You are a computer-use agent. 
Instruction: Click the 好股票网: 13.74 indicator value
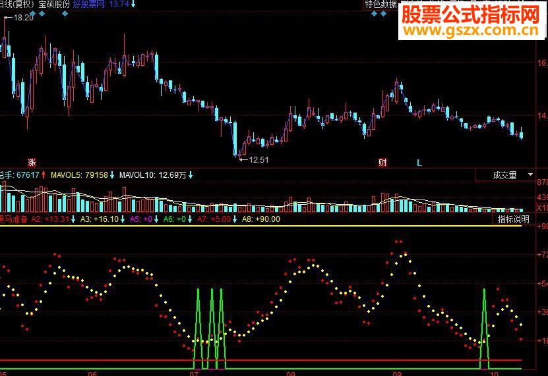(x=101, y=5)
